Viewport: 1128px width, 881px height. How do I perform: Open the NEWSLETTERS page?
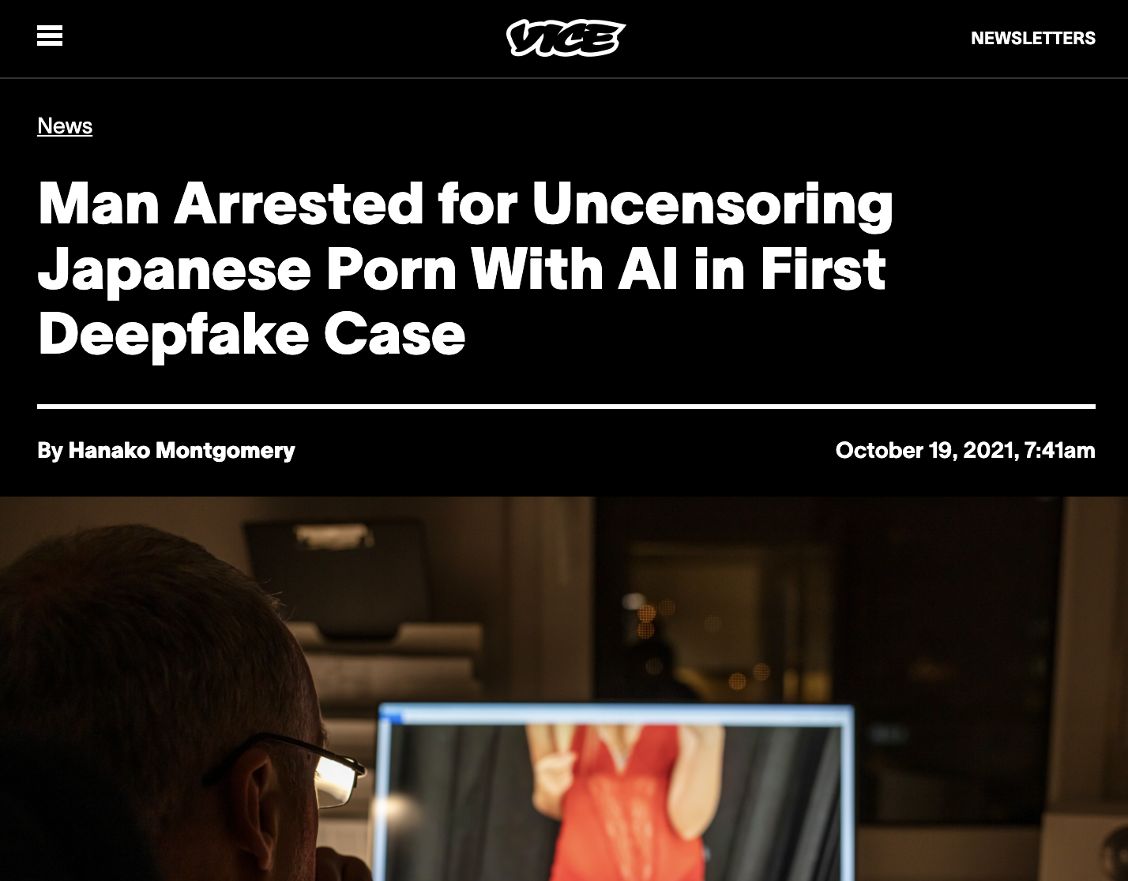click(x=1032, y=38)
